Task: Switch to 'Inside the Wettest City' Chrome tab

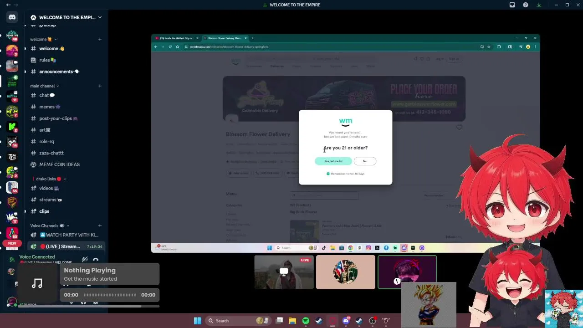Action: coord(176,38)
